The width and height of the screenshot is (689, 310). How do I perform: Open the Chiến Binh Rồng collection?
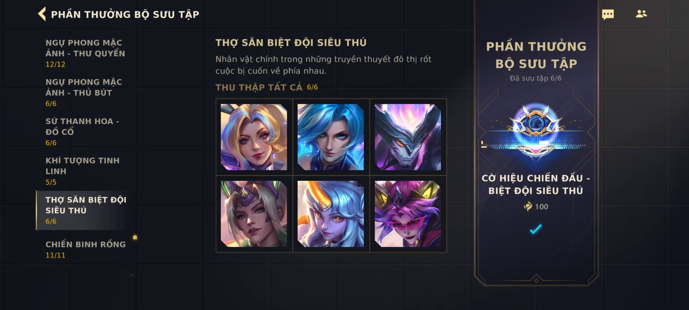click(85, 249)
